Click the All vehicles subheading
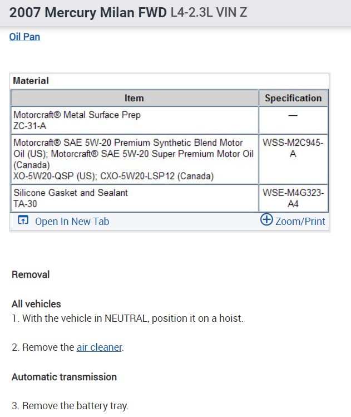 [x=36, y=304]
